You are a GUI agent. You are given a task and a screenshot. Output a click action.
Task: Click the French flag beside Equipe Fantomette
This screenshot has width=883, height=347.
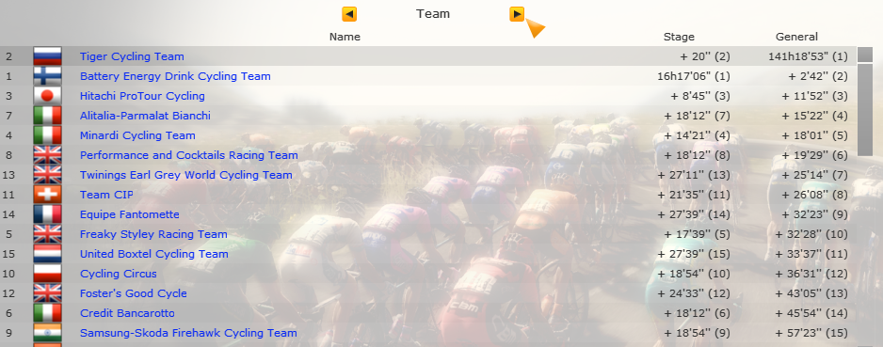point(47,214)
